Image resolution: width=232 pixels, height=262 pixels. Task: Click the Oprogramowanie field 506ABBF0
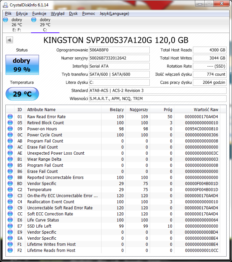coord(119,50)
